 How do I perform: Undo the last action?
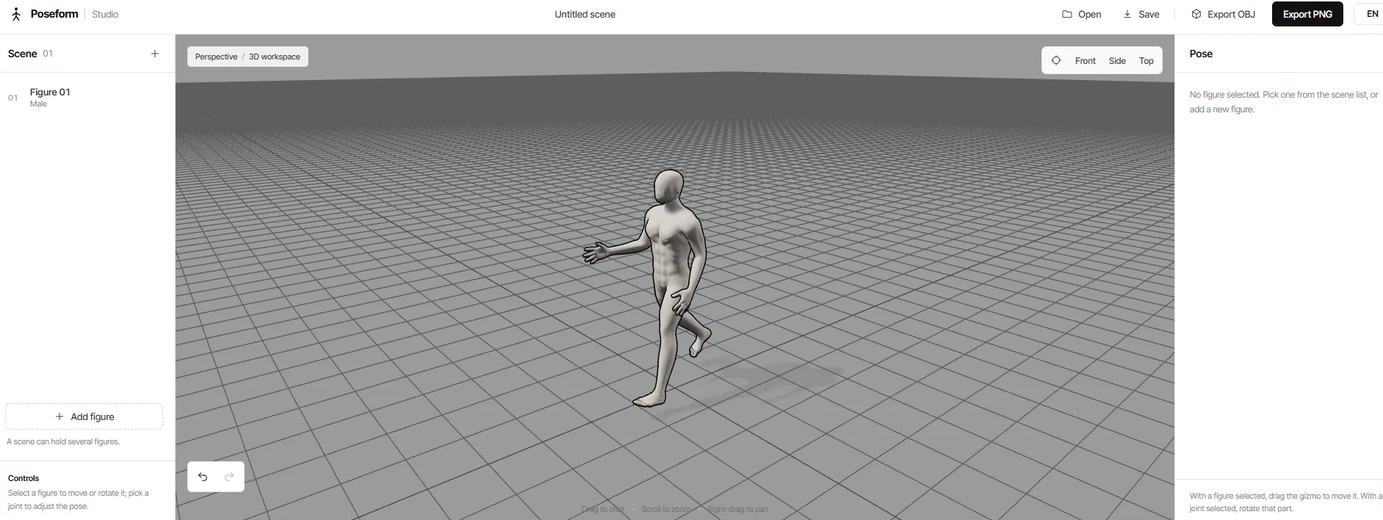tap(203, 477)
